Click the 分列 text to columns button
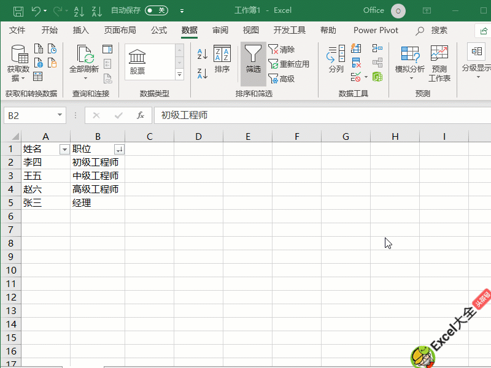 [x=336, y=59]
